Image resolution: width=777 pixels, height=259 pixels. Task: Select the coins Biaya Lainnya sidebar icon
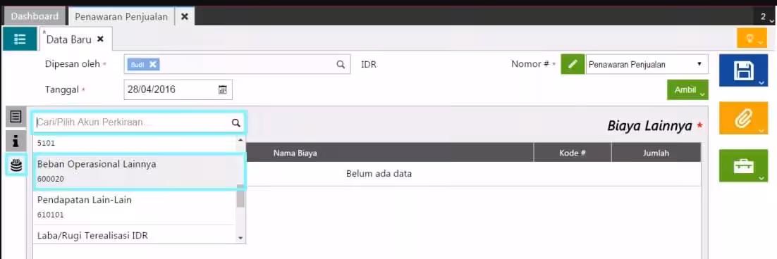tap(16, 165)
